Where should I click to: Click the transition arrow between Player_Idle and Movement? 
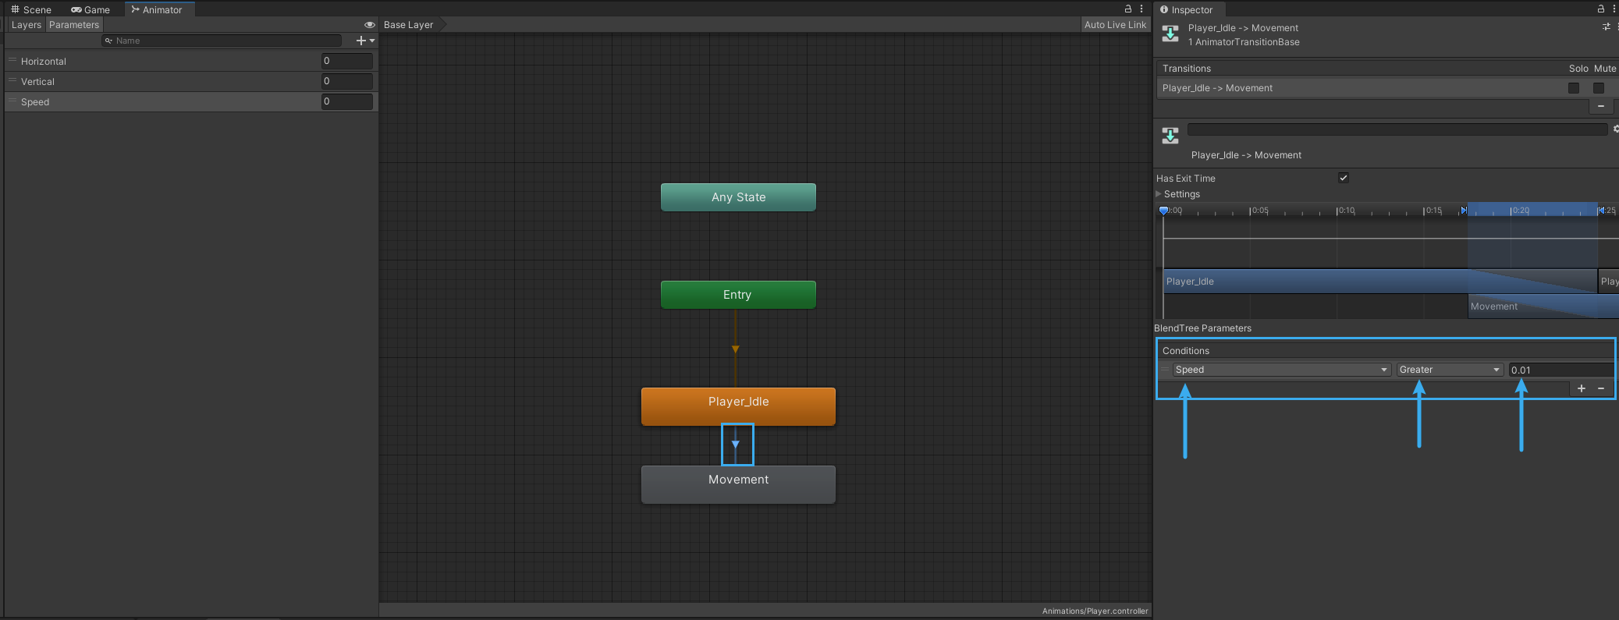(736, 445)
